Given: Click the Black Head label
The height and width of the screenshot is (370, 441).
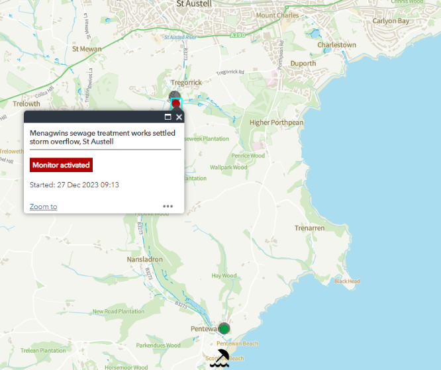Looking at the screenshot, I should [x=347, y=281].
